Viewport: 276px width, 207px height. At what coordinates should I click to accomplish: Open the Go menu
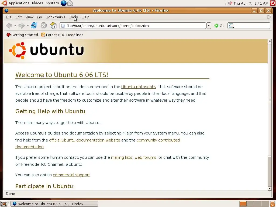tap(39, 17)
